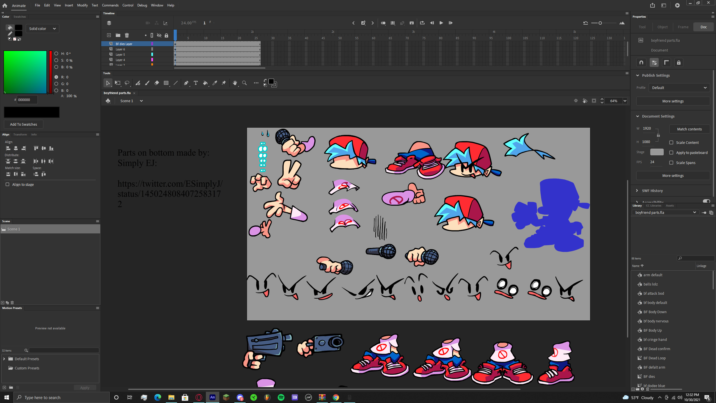
Task: Switch to the Transform tab
Action: click(x=20, y=135)
